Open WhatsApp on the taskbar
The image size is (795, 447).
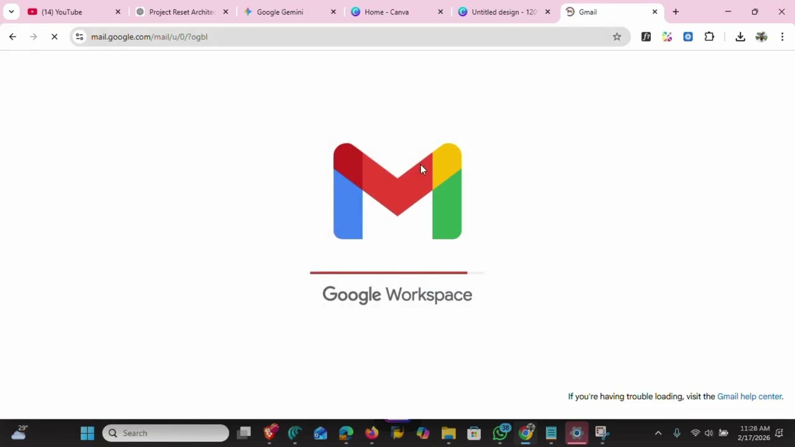(500, 433)
